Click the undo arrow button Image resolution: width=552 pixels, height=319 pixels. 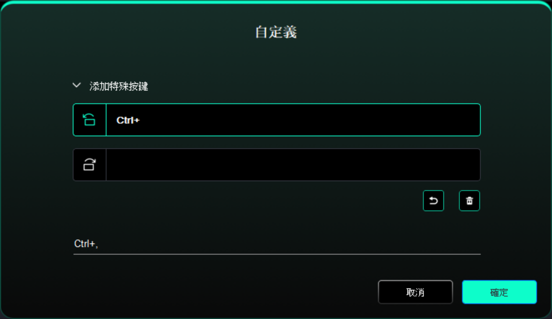click(x=433, y=201)
